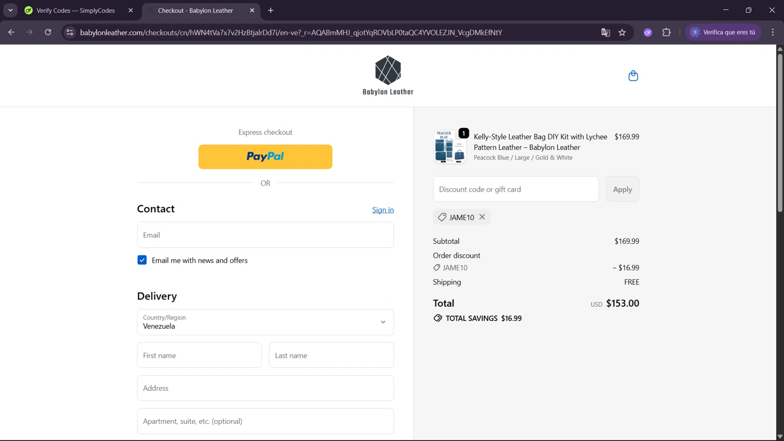Viewport: 784px width, 441px height.
Task: Click the TOTAL SAVINGS $16.99 text
Action: [x=483, y=318]
